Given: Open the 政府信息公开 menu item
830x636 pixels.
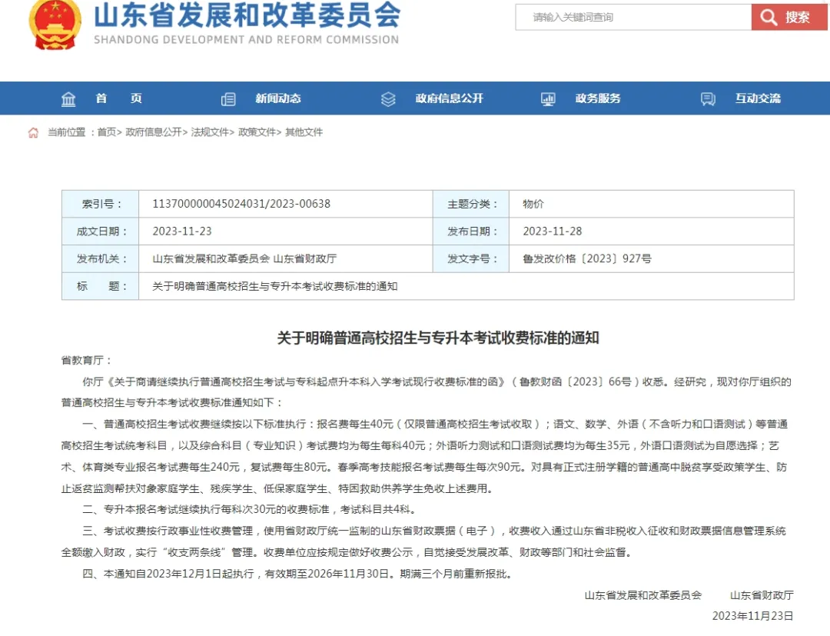Looking at the screenshot, I should tap(450, 98).
